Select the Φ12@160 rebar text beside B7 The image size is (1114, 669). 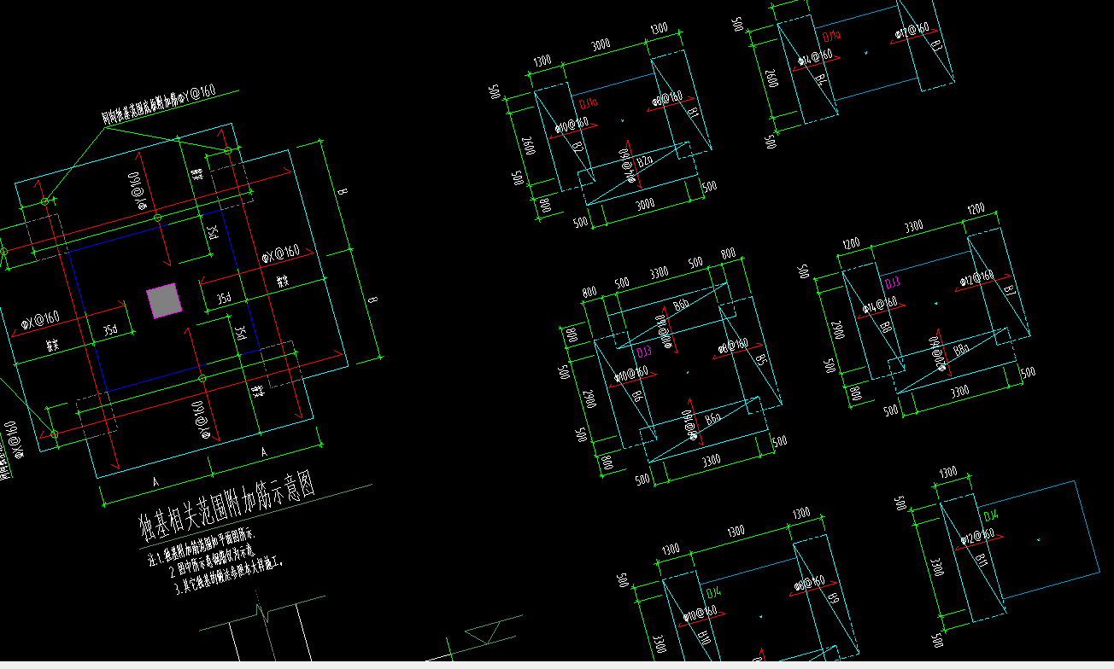[976, 278]
